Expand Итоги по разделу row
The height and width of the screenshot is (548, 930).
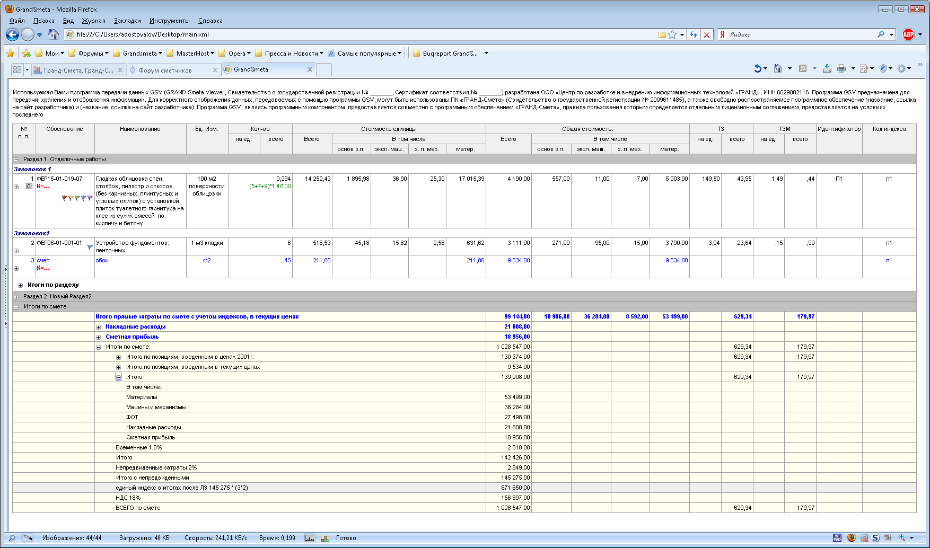[21, 285]
